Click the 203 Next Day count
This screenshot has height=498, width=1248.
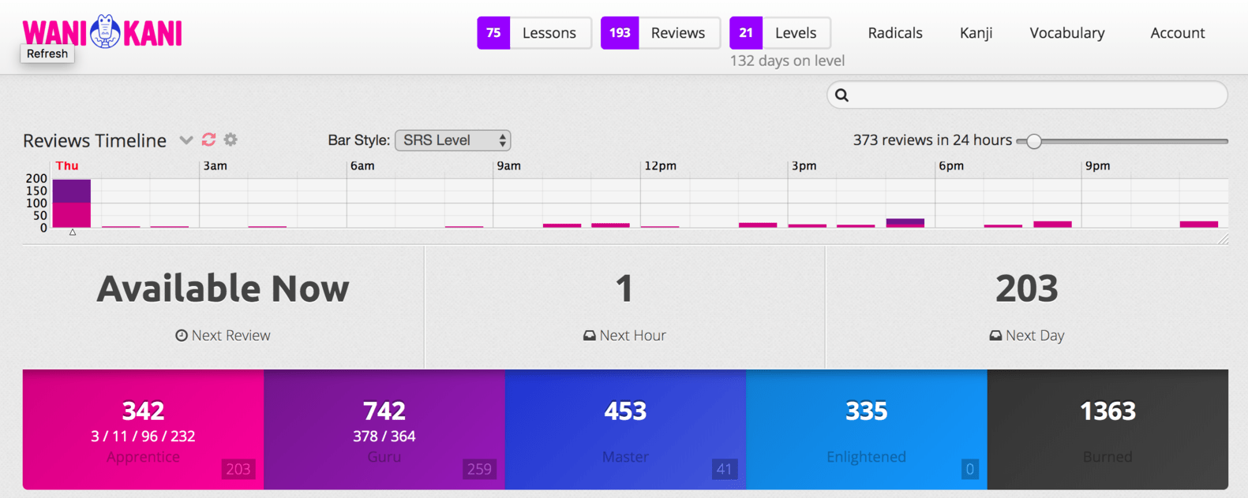(1026, 288)
